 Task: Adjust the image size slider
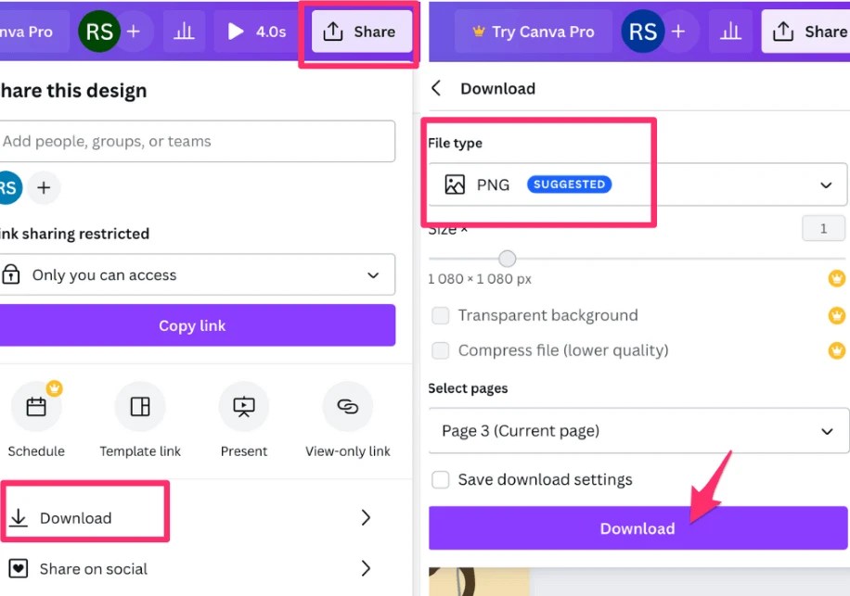[507, 259]
